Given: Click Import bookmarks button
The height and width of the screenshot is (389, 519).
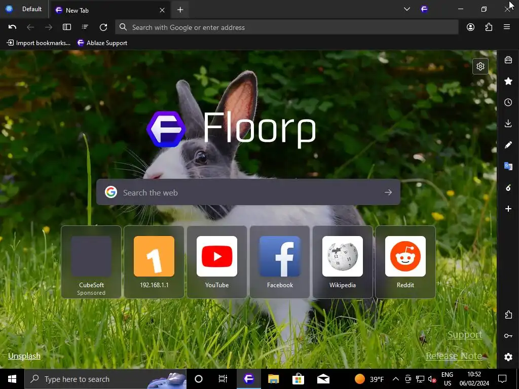Looking at the screenshot, I should click(x=39, y=43).
